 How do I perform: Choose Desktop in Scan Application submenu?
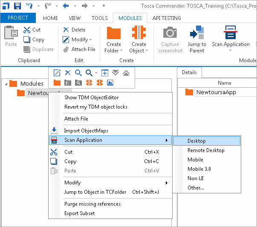(207, 141)
